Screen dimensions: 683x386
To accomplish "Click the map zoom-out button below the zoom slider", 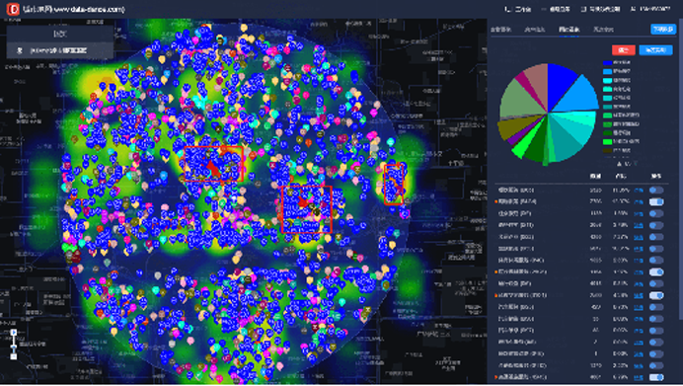I will [14, 356].
